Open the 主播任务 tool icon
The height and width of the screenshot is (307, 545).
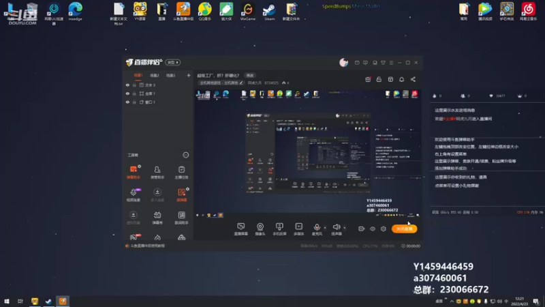181,172
